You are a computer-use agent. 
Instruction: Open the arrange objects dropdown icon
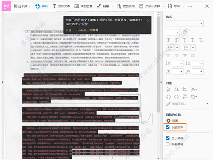(x=194, y=97)
